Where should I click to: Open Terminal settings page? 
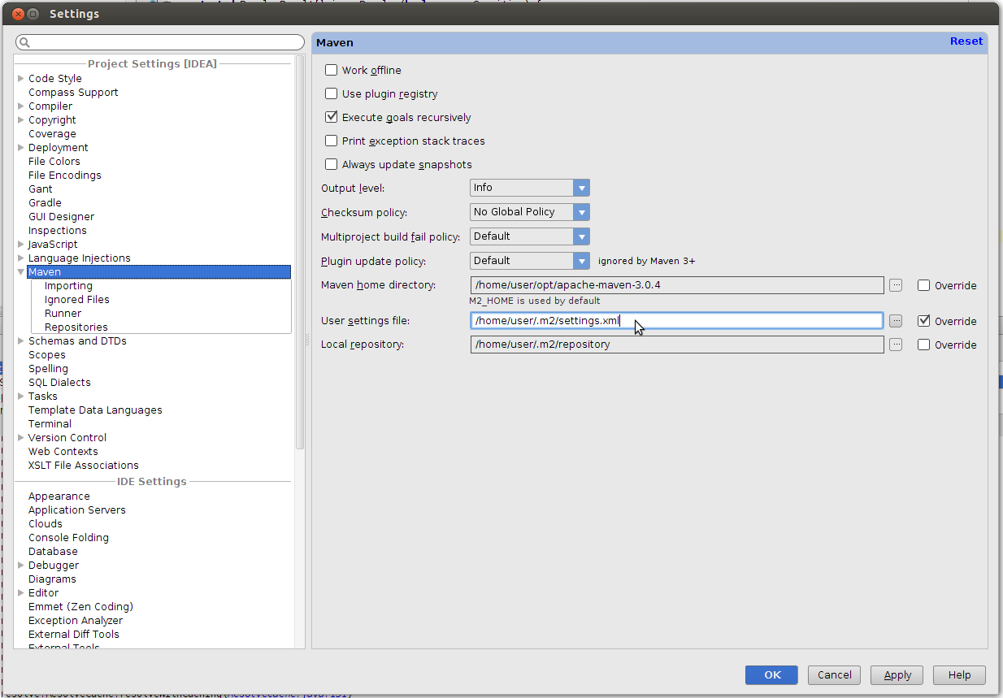(50, 424)
